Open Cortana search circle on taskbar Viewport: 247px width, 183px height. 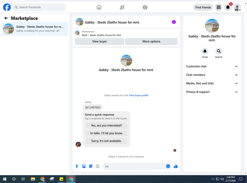tap(14, 179)
